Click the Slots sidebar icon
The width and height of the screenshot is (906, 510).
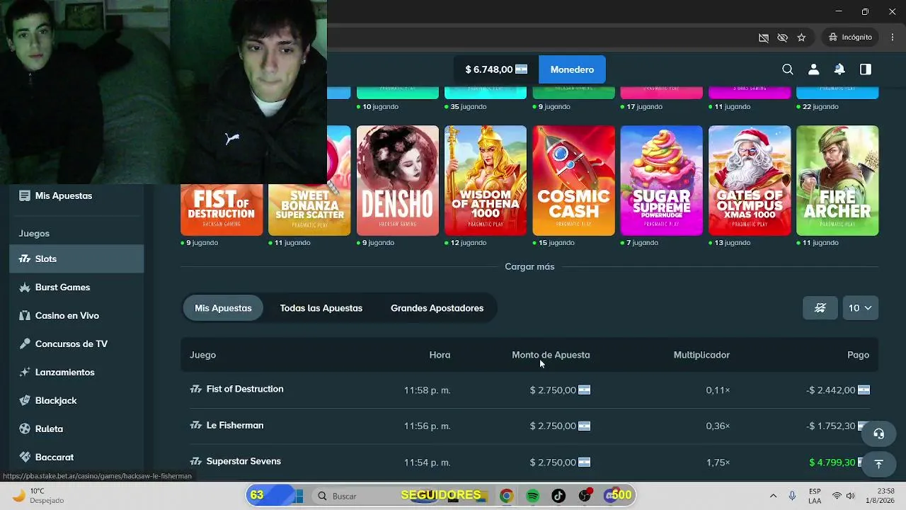pos(25,259)
